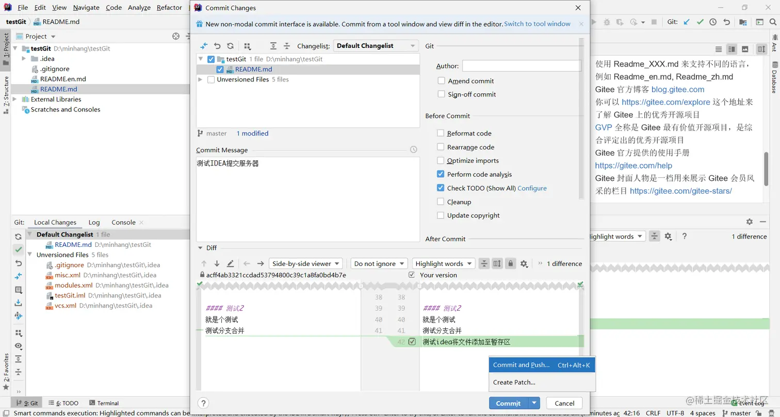Open Group By icon in Commit dialog
The width and height of the screenshot is (780, 417).
[247, 46]
